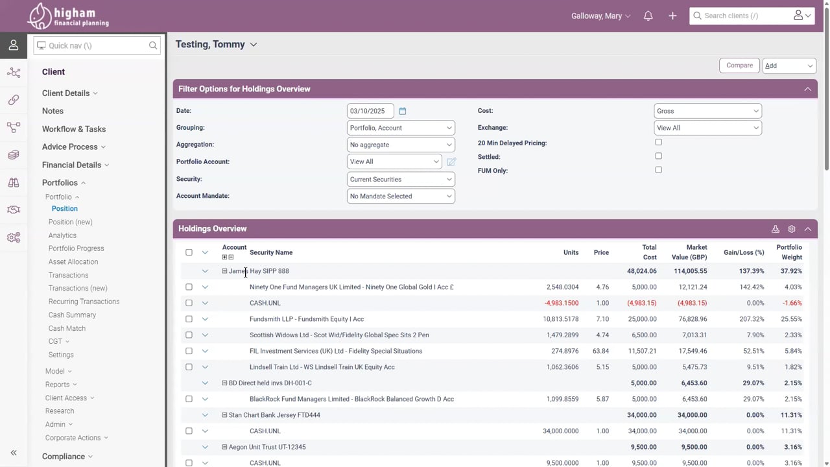The image size is (830, 467).
Task: Click the user profile icon top right
Action: click(801, 16)
